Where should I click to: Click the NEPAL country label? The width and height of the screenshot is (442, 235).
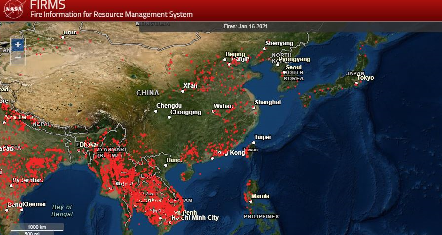(42, 124)
